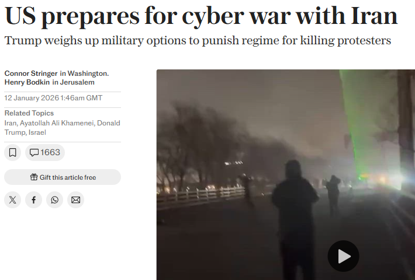Share article on Facebook

pos(34,200)
